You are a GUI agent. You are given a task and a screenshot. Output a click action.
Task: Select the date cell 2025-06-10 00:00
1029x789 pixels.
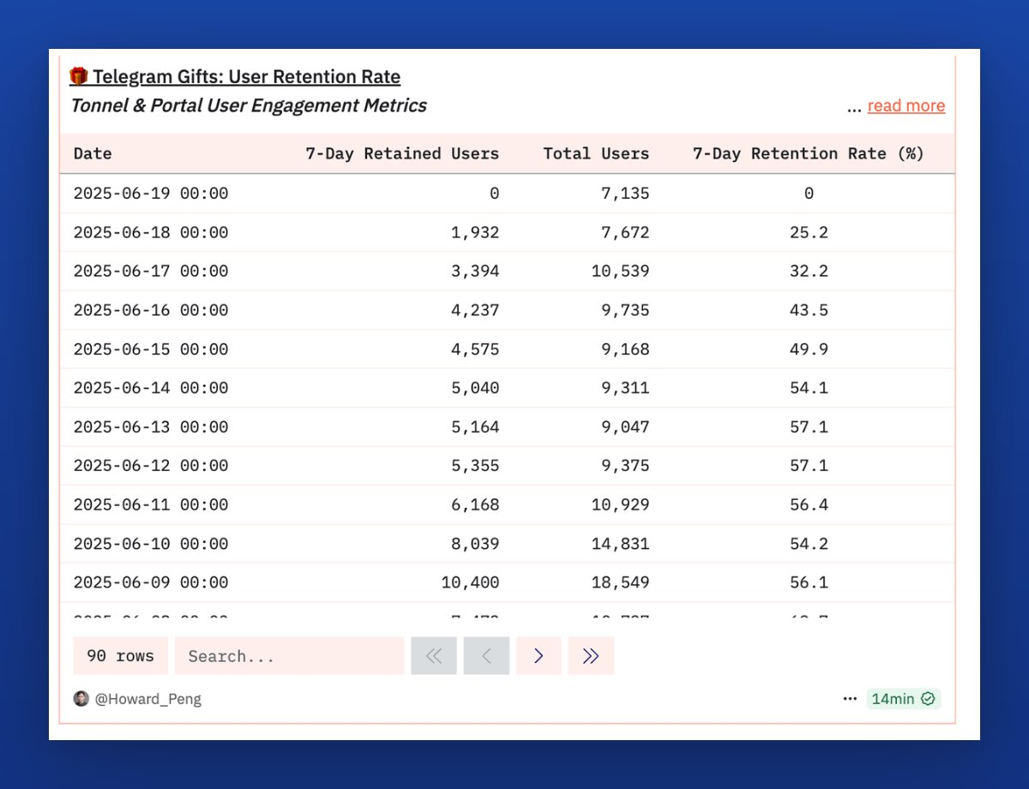pyautogui.click(x=151, y=544)
